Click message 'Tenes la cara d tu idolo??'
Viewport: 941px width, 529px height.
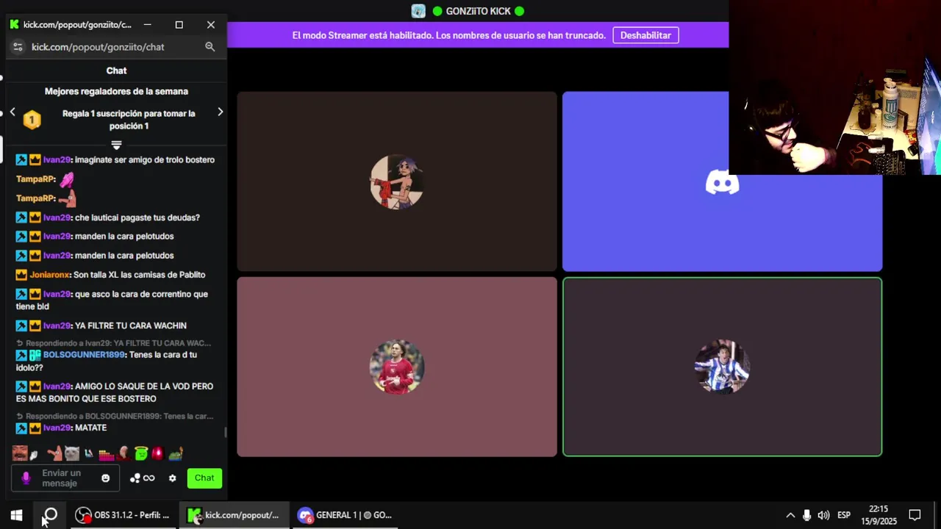click(x=107, y=361)
